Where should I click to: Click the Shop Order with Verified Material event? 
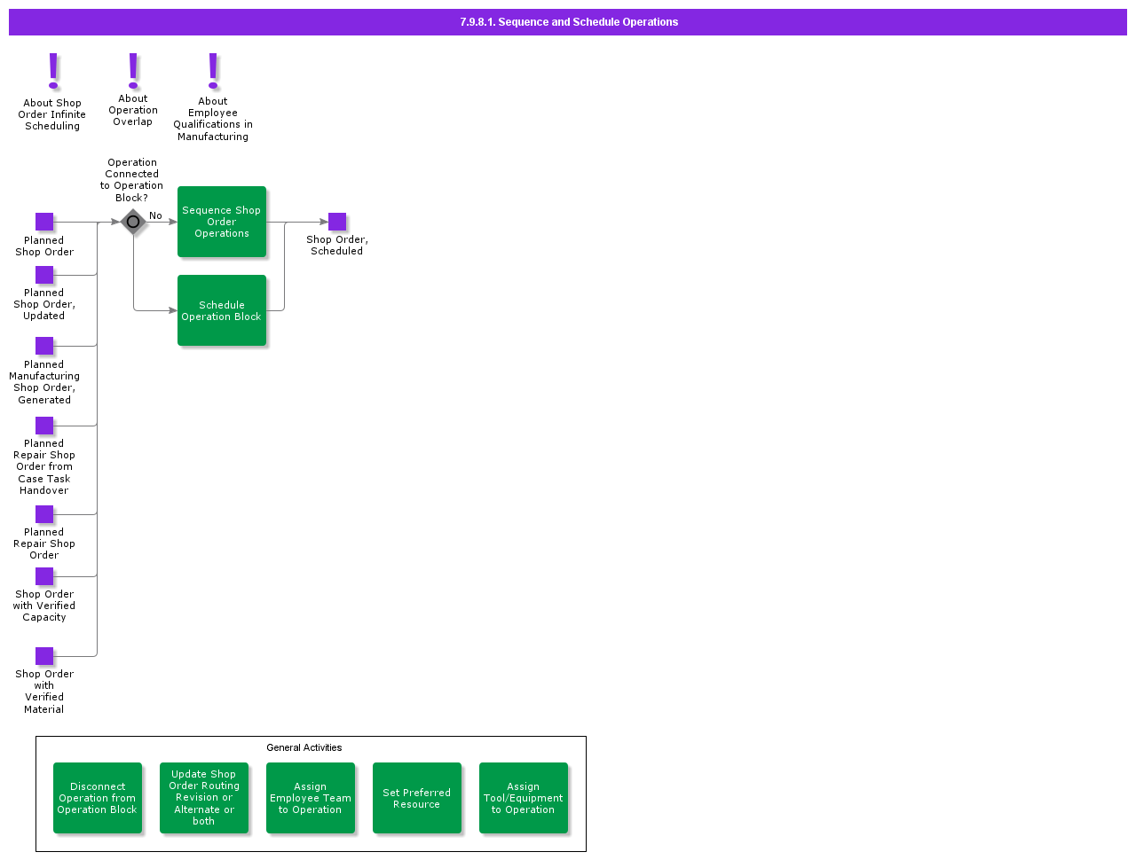point(44,656)
